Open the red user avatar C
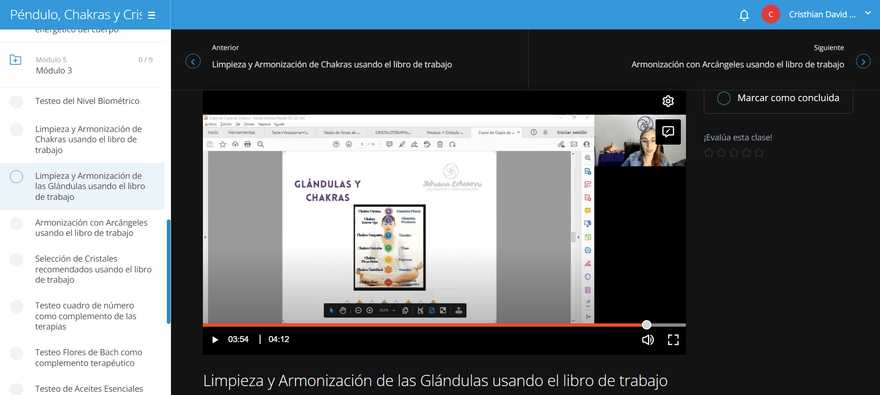The image size is (880, 395). click(771, 15)
